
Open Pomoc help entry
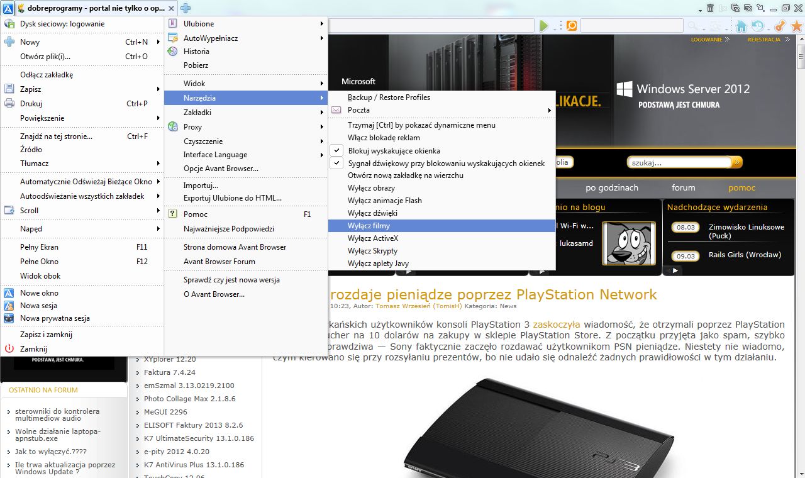click(246, 214)
